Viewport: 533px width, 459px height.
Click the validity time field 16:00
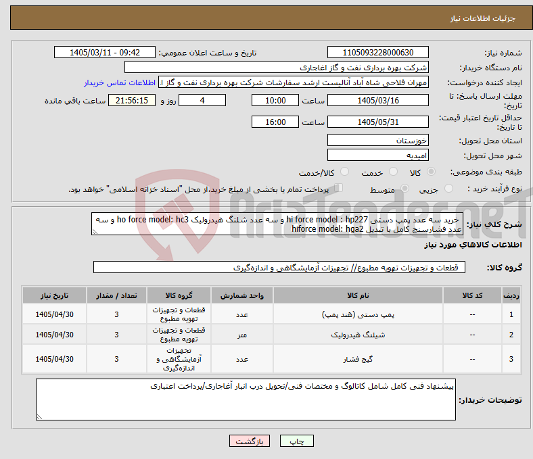point(275,122)
